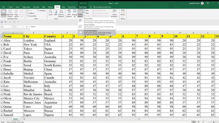219x123 pixels.
Task: Open Page Layout view button
Action: 16,13
